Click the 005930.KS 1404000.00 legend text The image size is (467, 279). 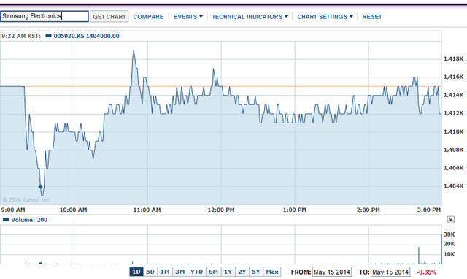coord(86,36)
